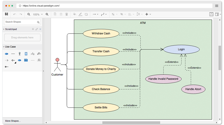Open the To Back arrange dropdown
Viewport: 224px width, 125px height.
[x=123, y=14]
